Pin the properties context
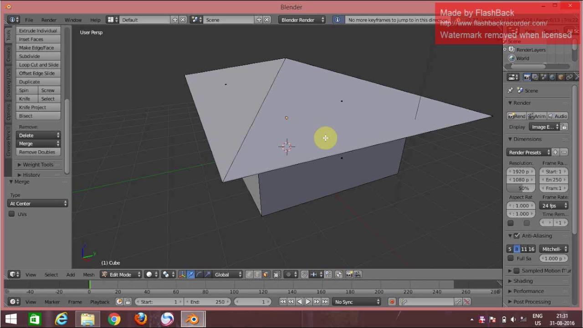583x328 pixels. click(510, 90)
